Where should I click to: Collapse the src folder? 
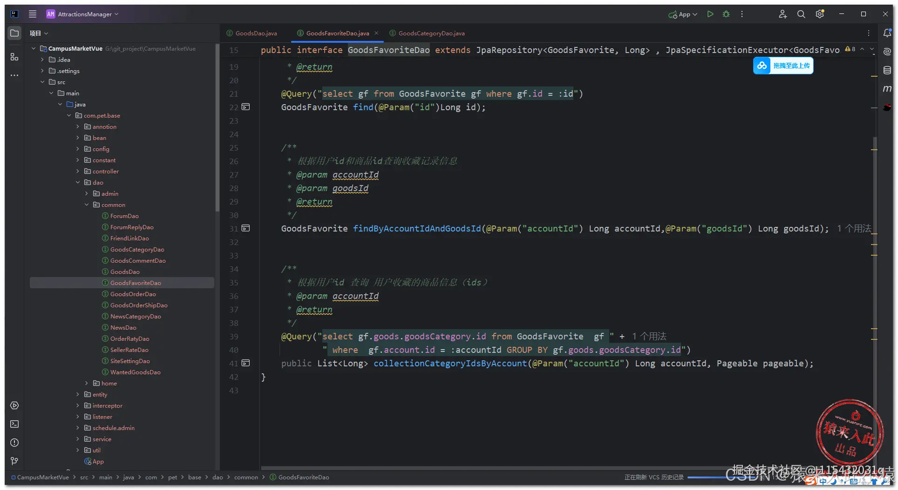click(x=42, y=82)
